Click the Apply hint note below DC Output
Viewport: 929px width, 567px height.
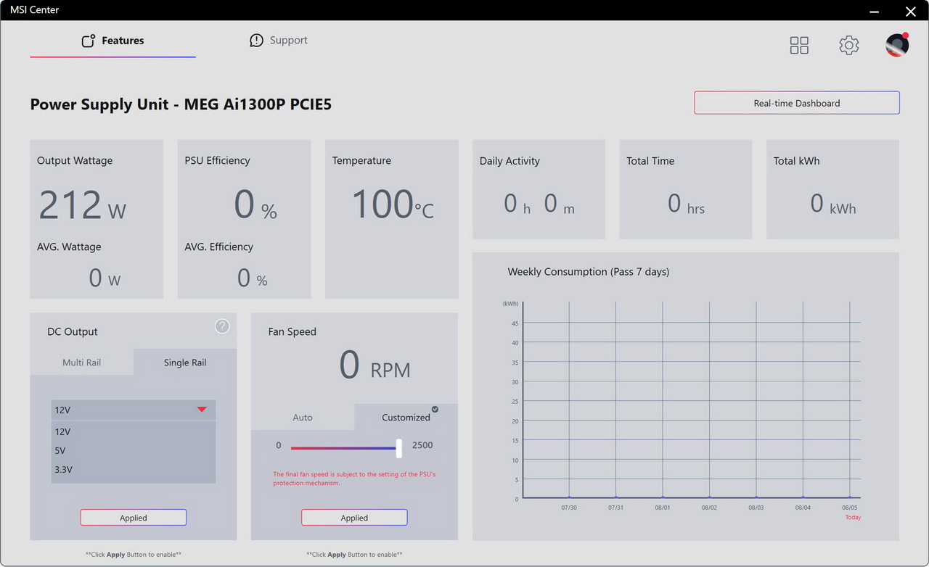(x=134, y=555)
